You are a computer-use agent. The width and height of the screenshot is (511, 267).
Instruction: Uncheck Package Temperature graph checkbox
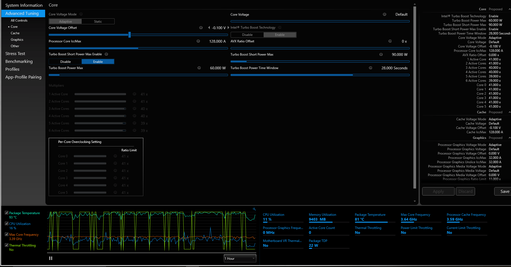(6, 213)
